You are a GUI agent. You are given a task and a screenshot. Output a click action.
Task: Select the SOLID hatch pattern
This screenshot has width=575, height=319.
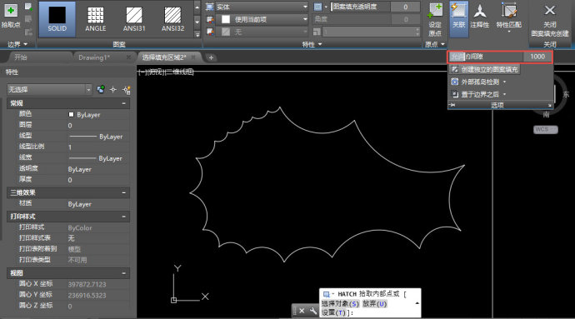[57, 19]
